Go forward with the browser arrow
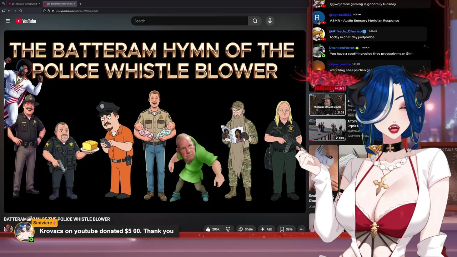 15,11
